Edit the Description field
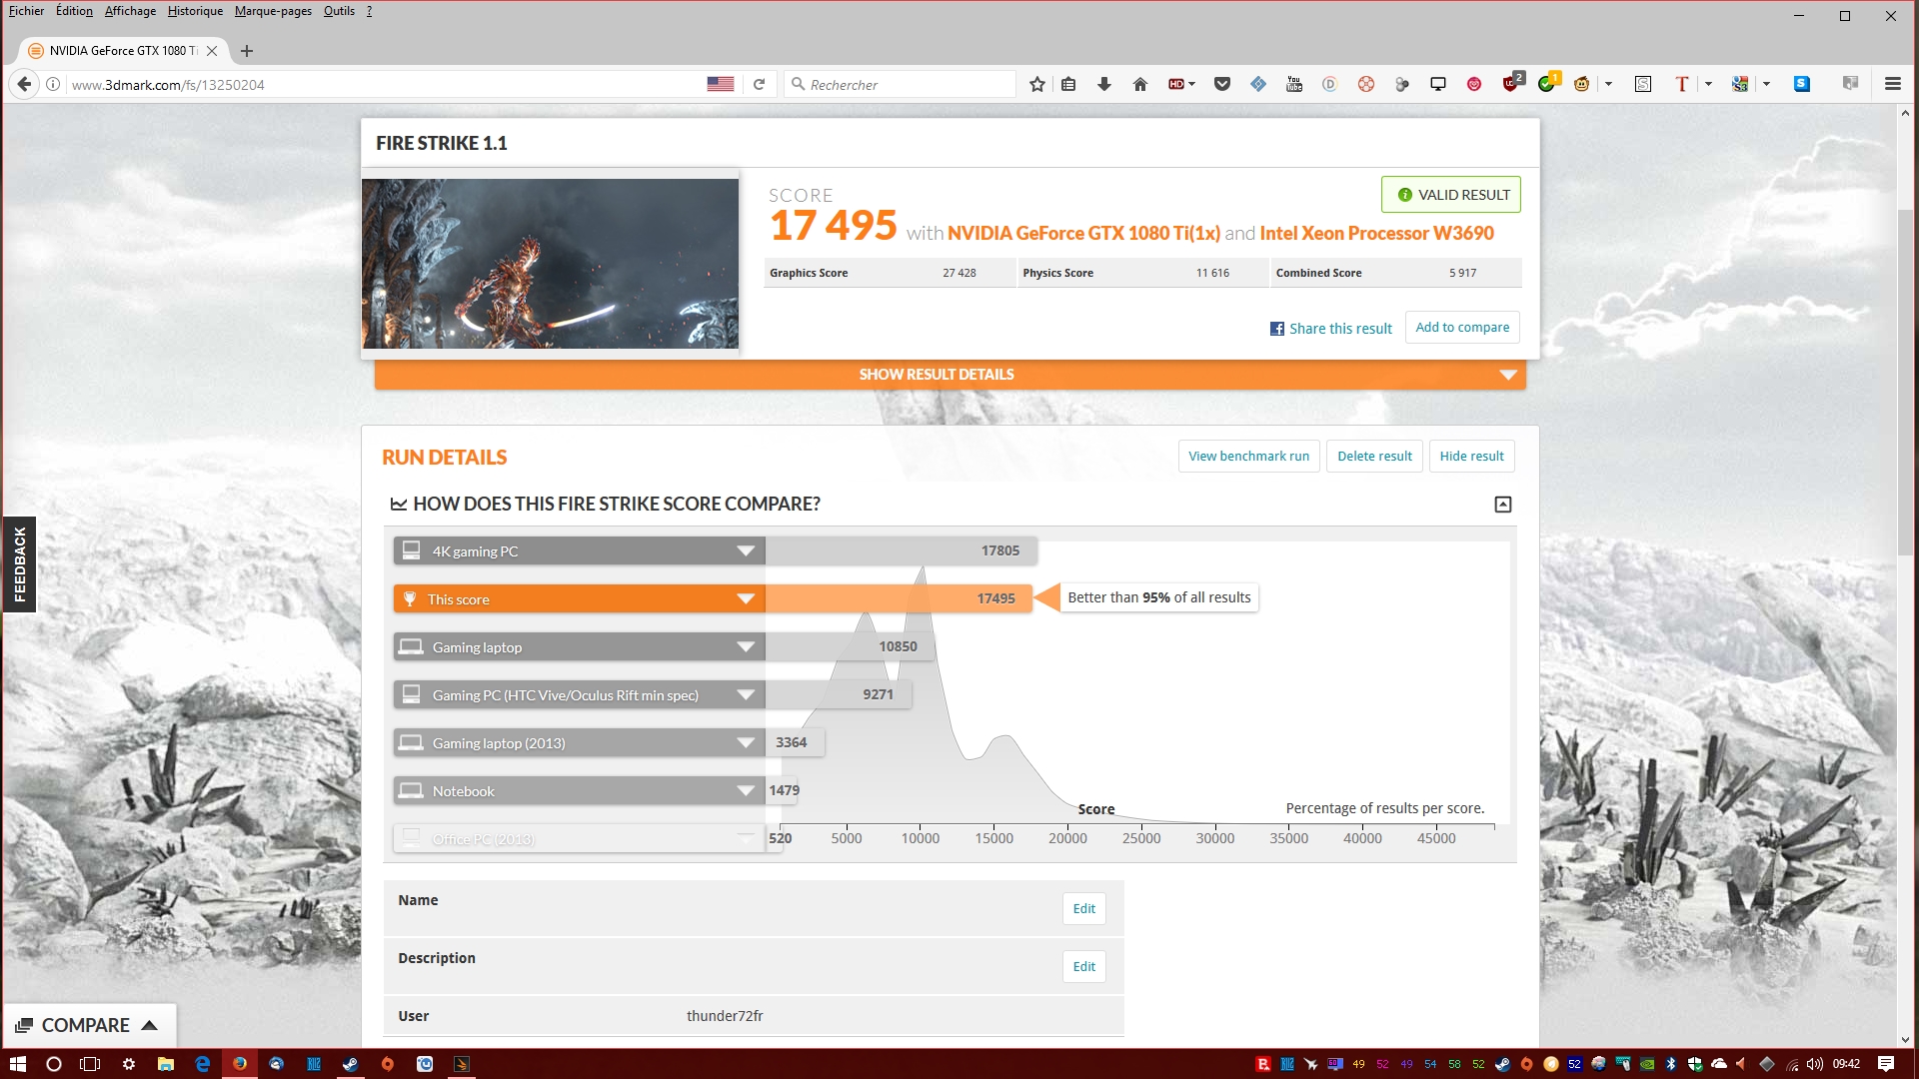1919x1079 pixels. [1083, 967]
